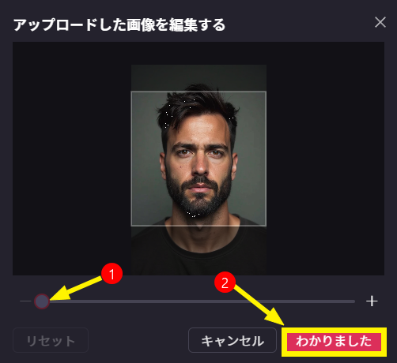Screen dimensions: 397x363
Task: Click the dimmed image area above the crop box
Action: pyautogui.click(x=198, y=78)
